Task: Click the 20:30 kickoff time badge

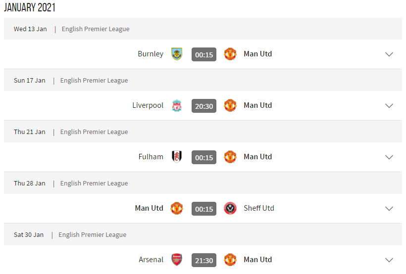Action: coord(204,106)
